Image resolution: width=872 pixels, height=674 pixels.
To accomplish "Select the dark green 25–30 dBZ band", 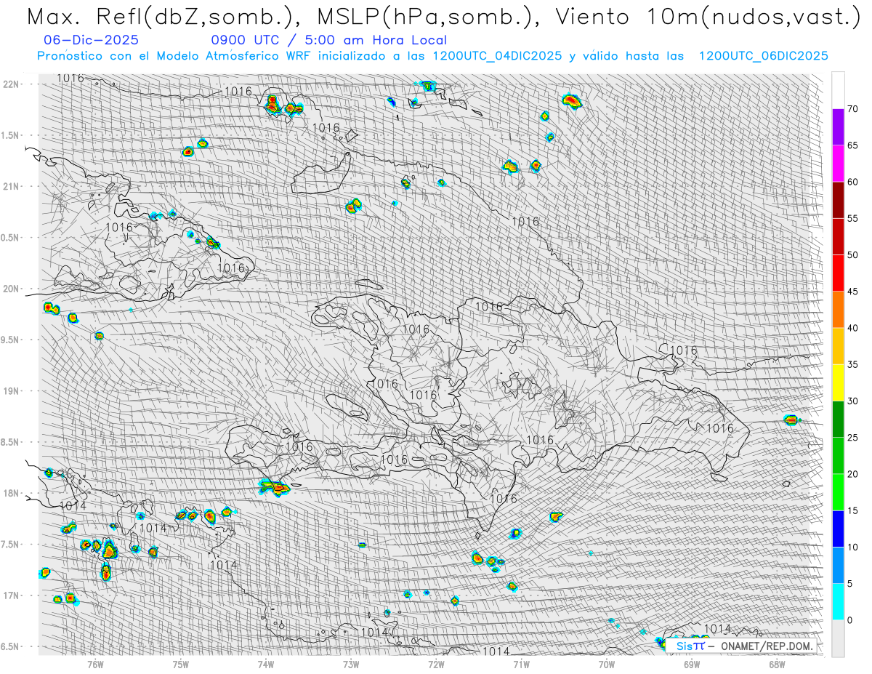I will click(838, 420).
